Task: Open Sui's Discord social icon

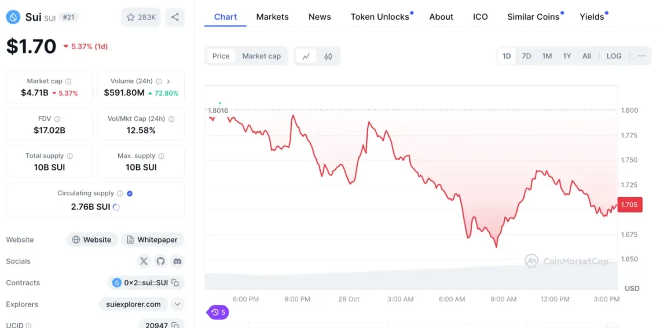Action: tap(177, 261)
